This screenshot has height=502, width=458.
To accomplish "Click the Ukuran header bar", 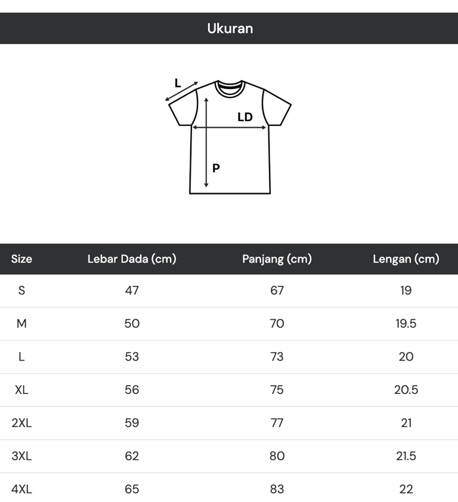I will click(229, 28).
